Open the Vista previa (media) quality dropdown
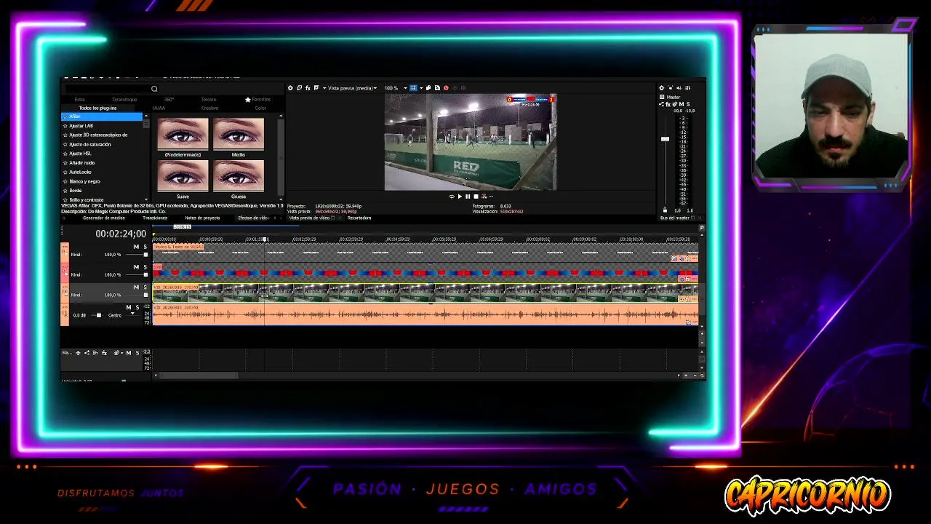The height and width of the screenshot is (524, 931). click(x=352, y=88)
